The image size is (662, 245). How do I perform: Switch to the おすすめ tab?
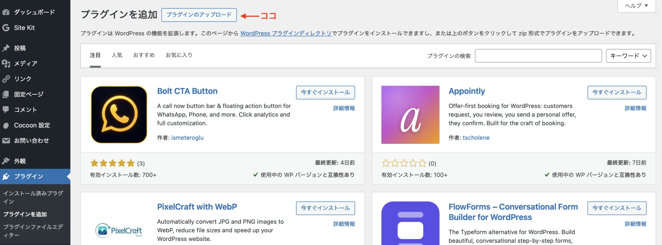(144, 55)
